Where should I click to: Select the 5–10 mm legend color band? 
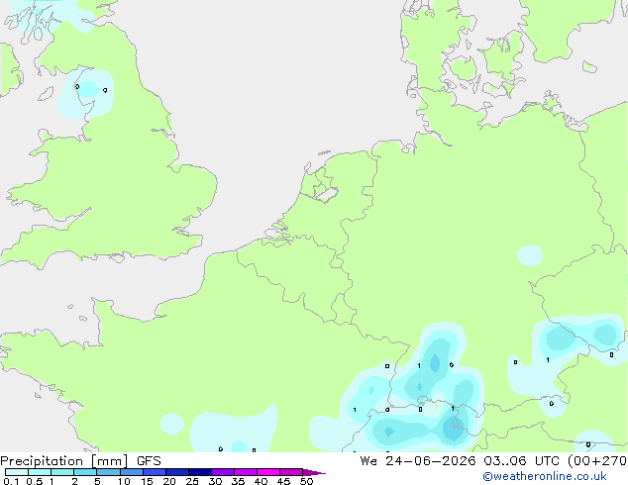[x=108, y=472]
